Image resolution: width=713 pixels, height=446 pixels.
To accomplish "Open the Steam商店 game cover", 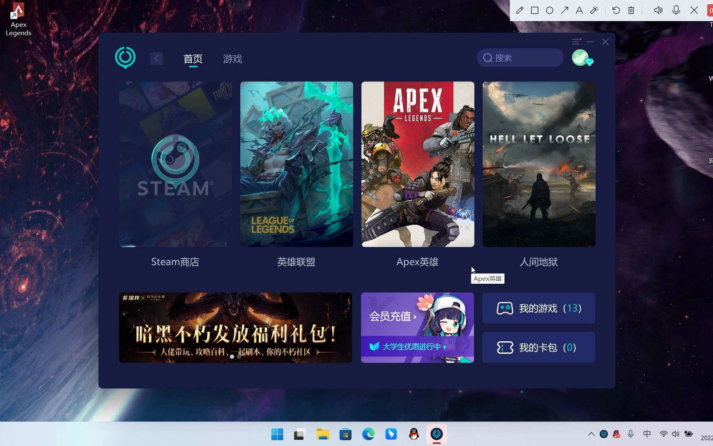I will [175, 164].
